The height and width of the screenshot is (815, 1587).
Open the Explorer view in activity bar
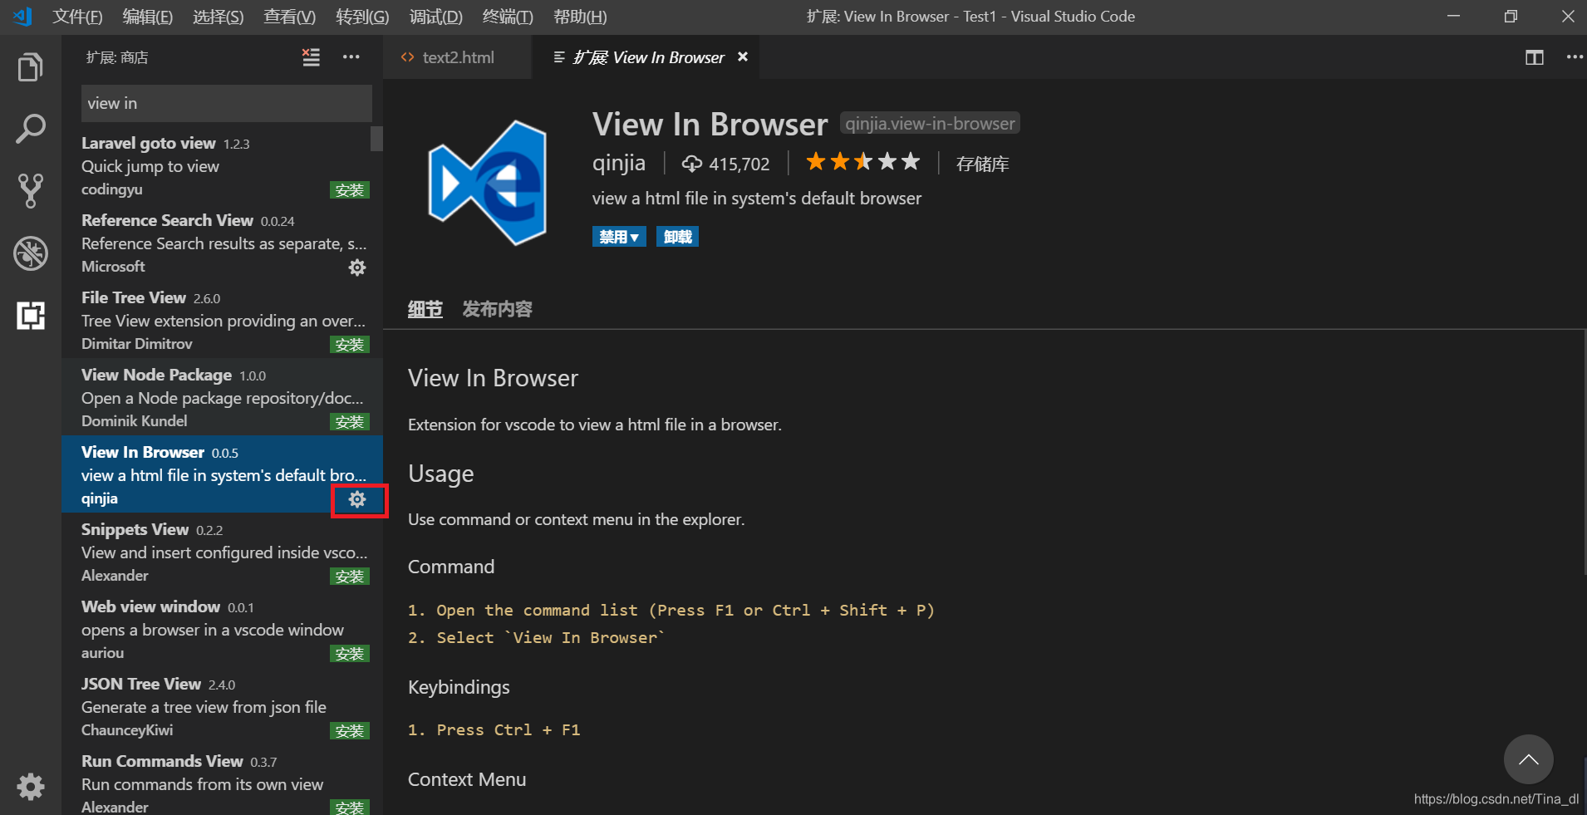point(31,67)
